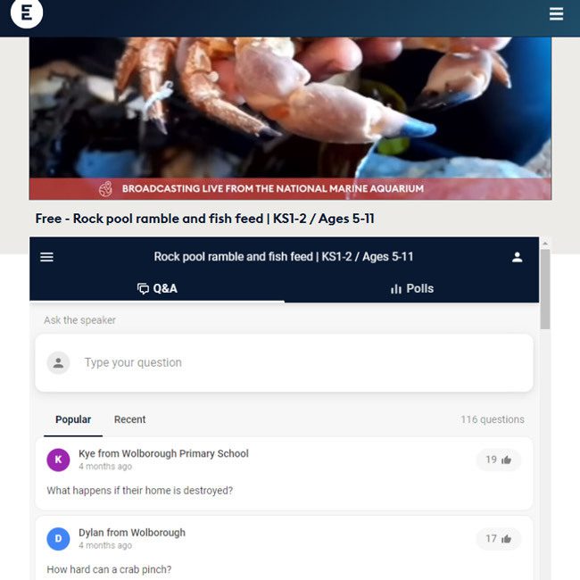Open the participant profile icon
This screenshot has width=580, height=580.
(x=518, y=257)
